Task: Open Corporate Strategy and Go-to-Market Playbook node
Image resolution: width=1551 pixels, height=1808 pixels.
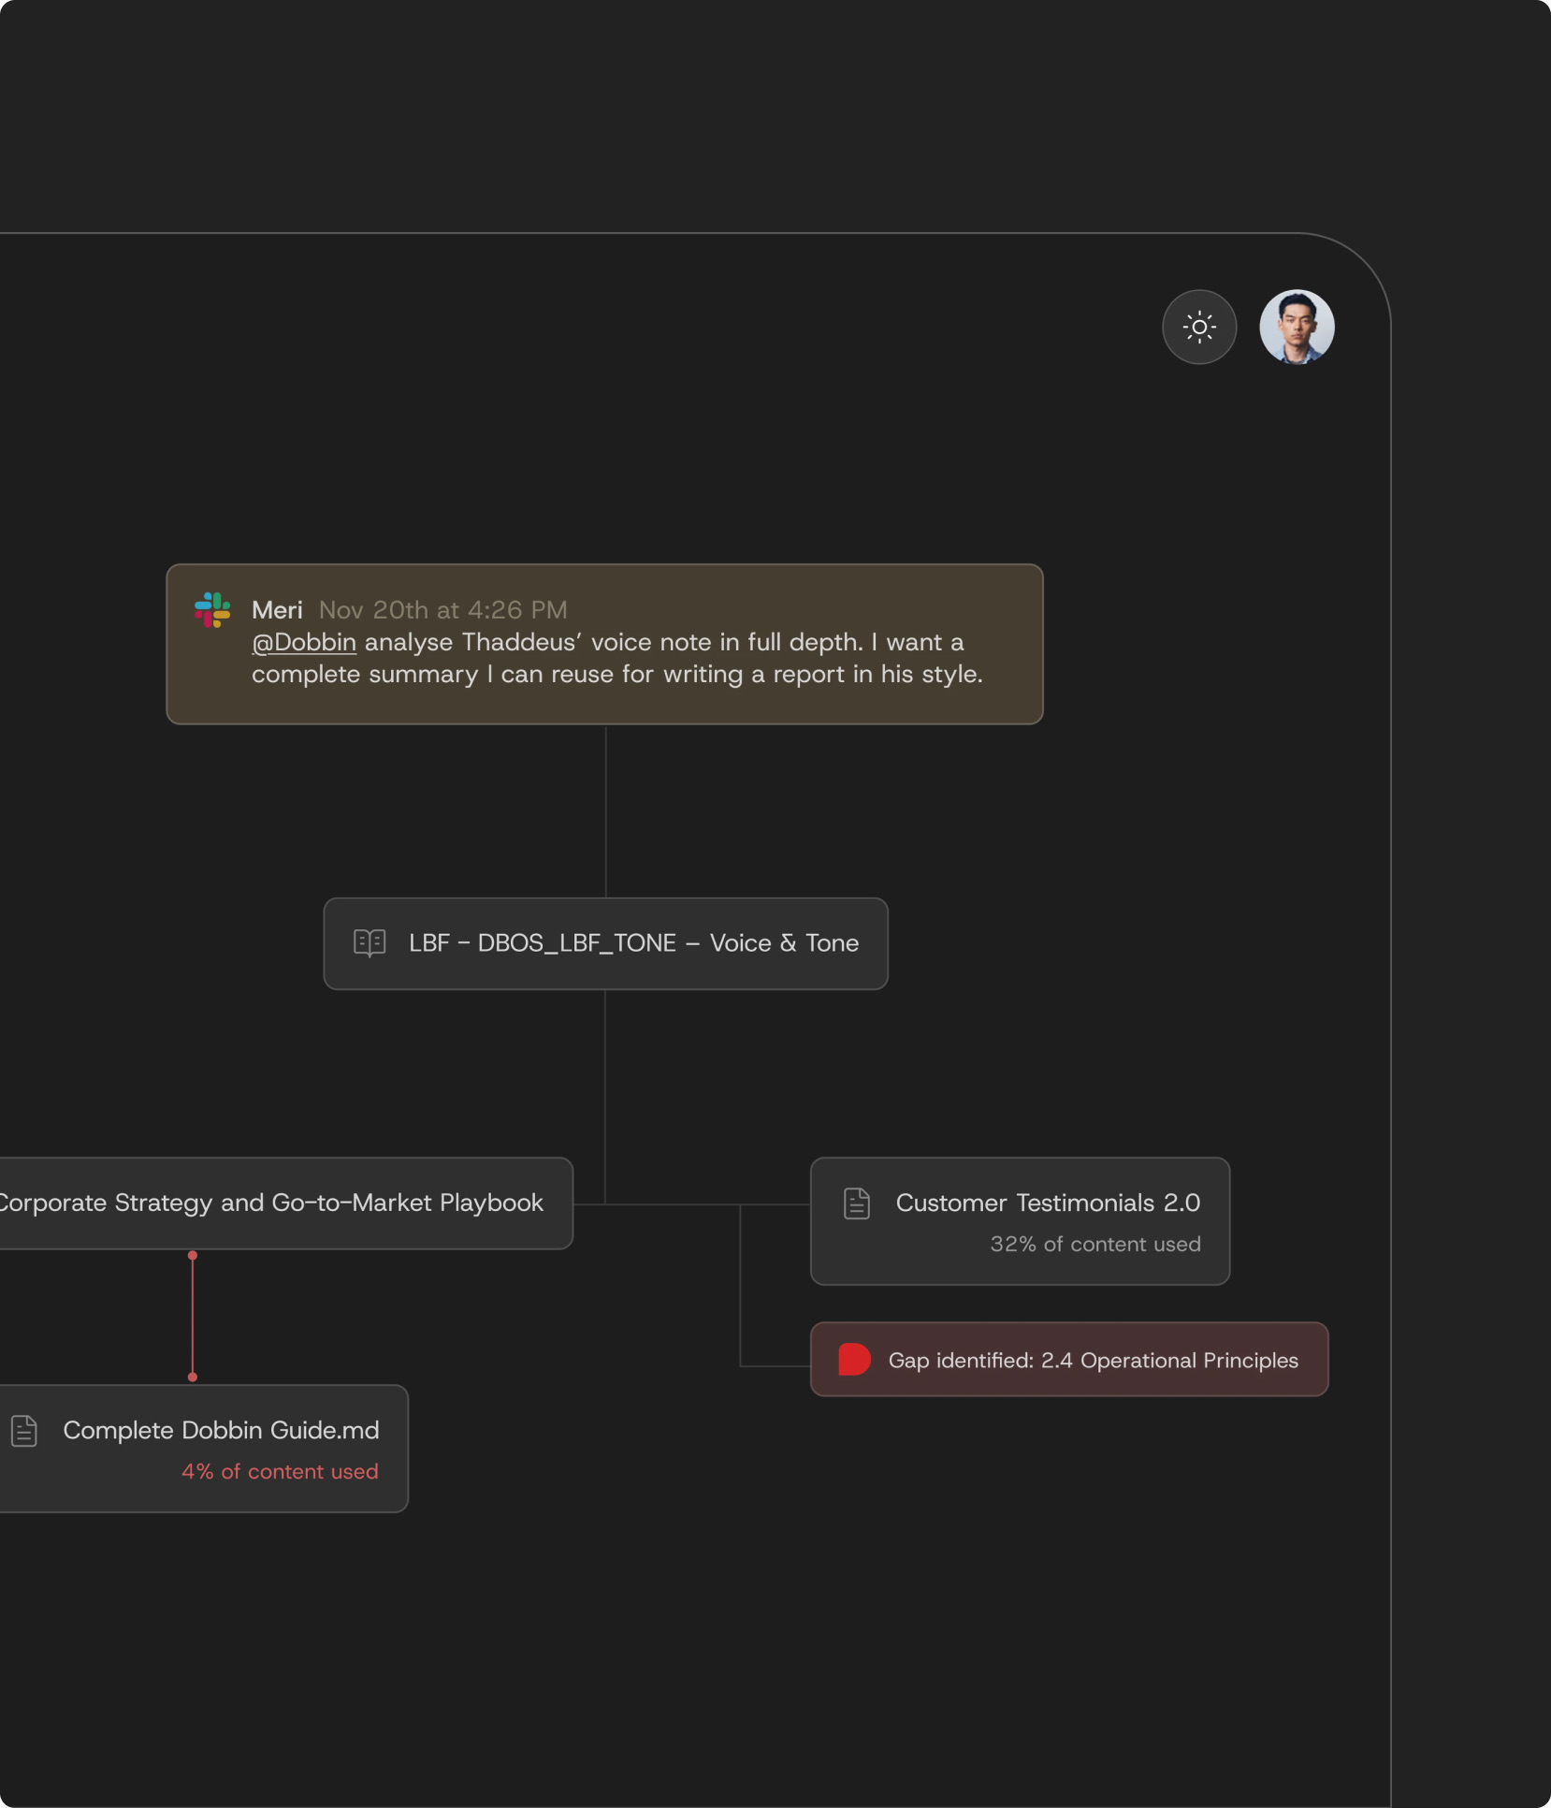Action: tap(286, 1203)
